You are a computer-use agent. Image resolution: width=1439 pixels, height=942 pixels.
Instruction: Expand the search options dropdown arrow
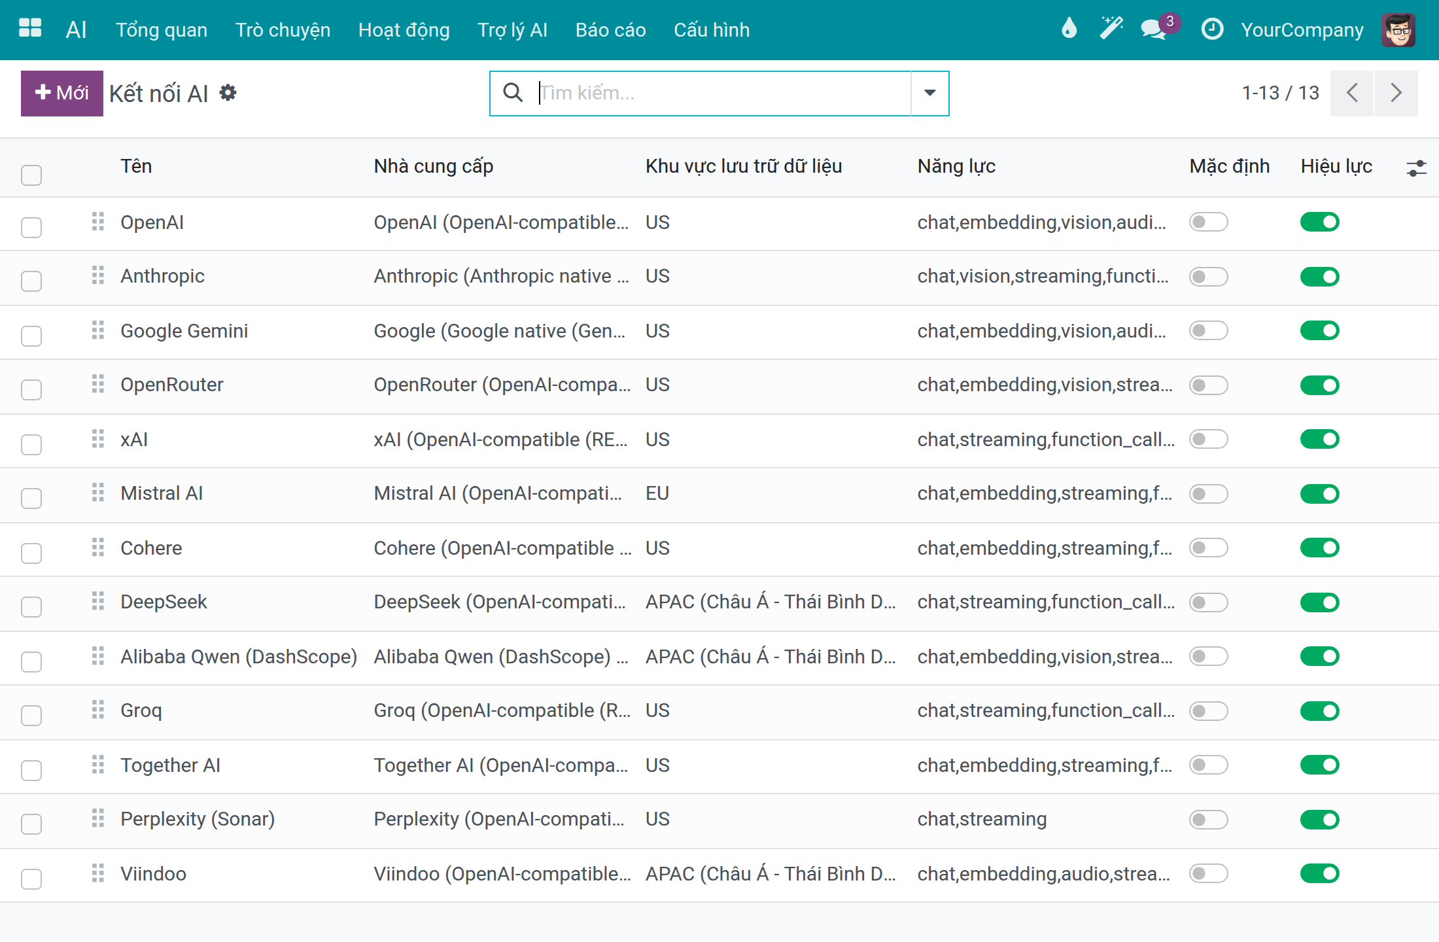pos(929,93)
